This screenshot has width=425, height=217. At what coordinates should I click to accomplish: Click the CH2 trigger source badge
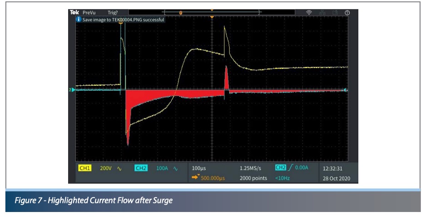(x=281, y=168)
